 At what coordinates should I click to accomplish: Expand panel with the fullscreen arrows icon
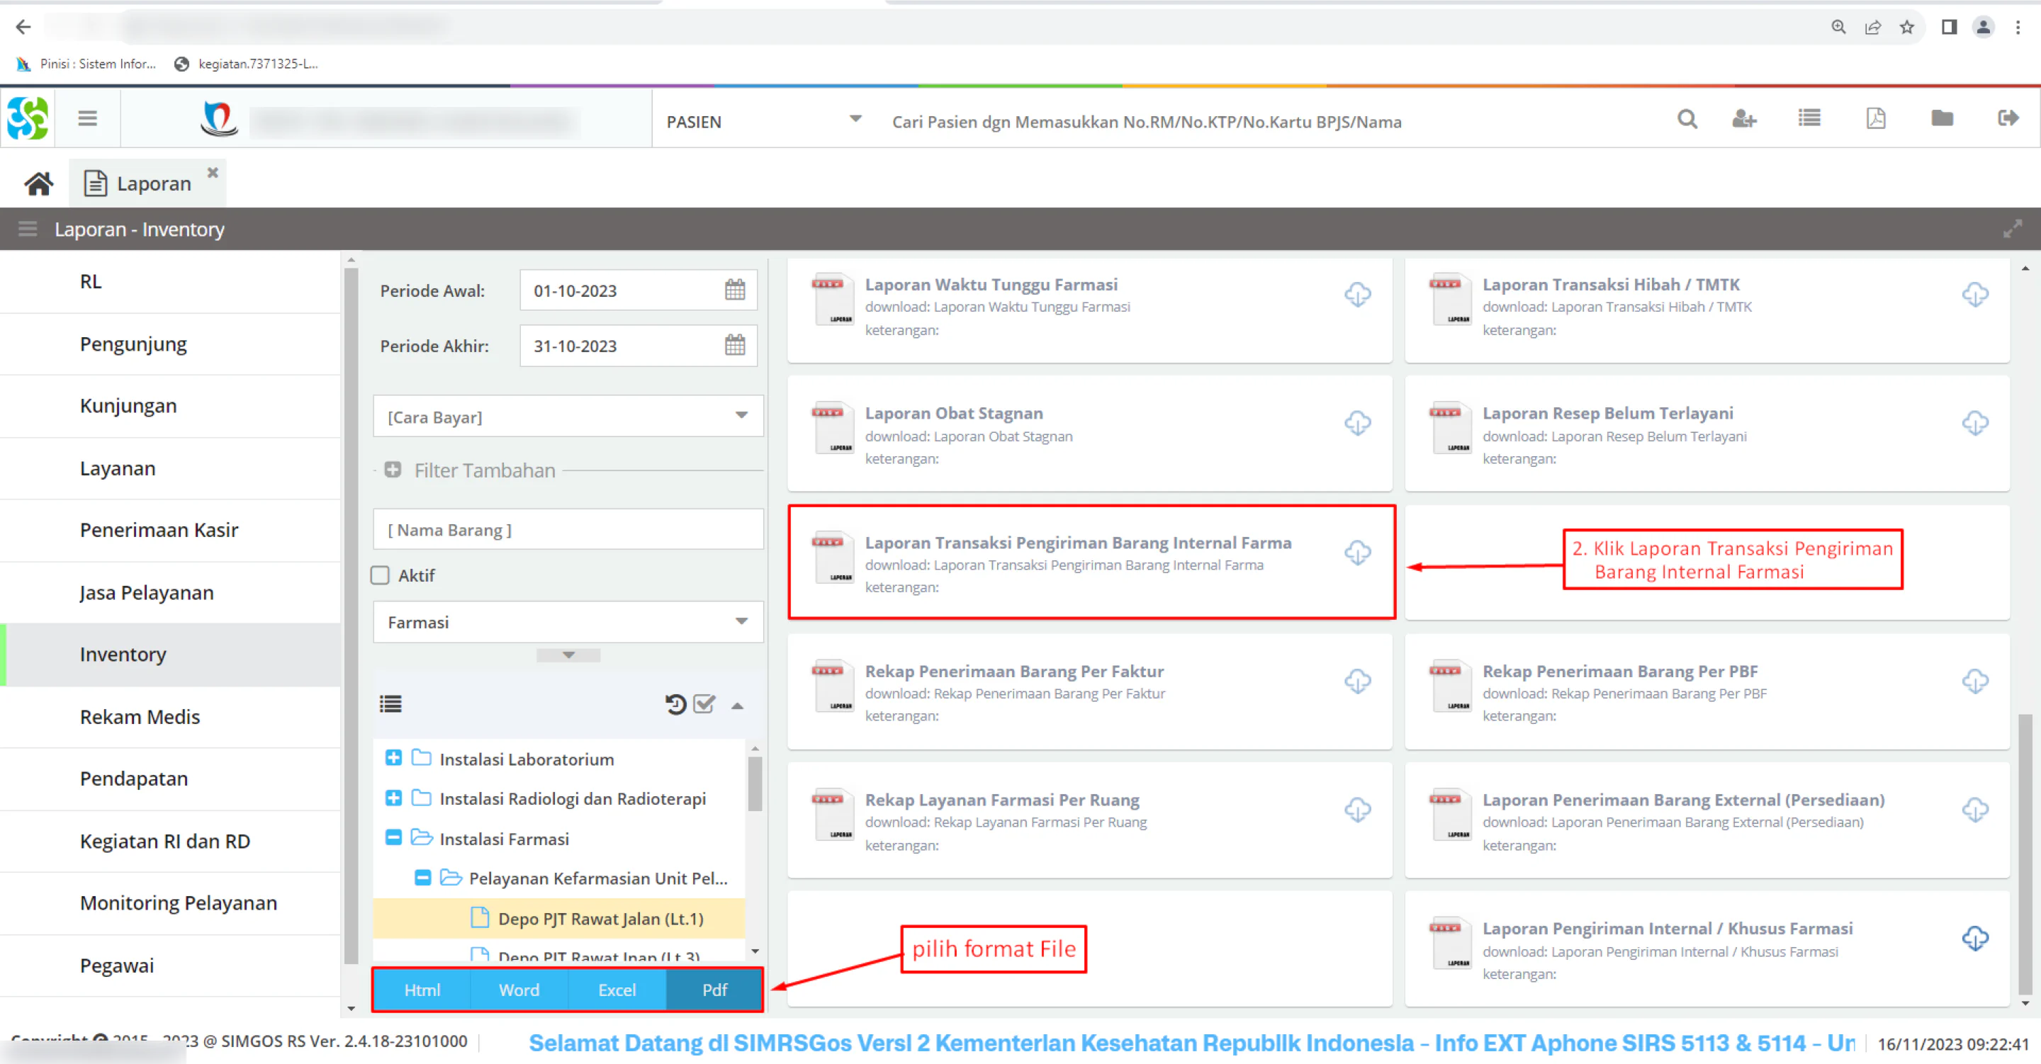[2013, 230]
